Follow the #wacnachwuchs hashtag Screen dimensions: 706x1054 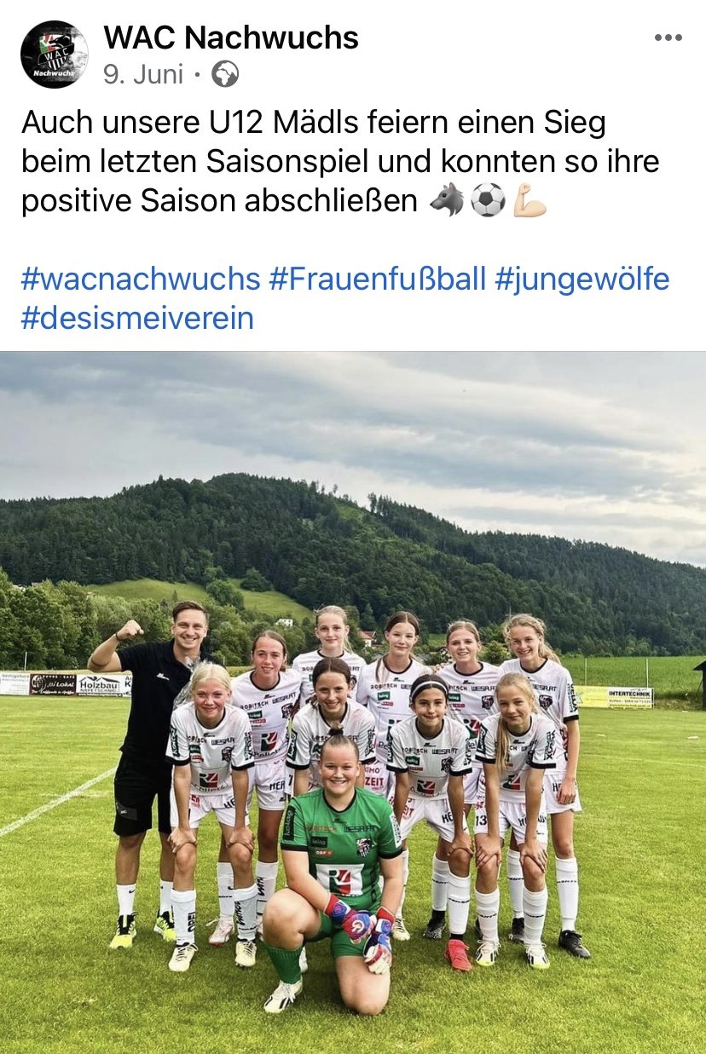click(141, 279)
